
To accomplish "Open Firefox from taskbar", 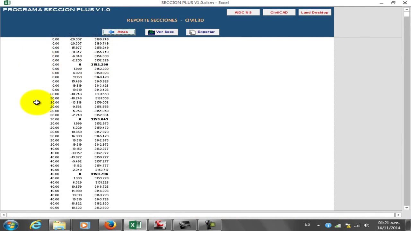I will click(x=110, y=225).
